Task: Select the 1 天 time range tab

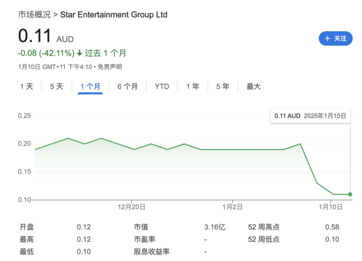Action: pyautogui.click(x=26, y=86)
